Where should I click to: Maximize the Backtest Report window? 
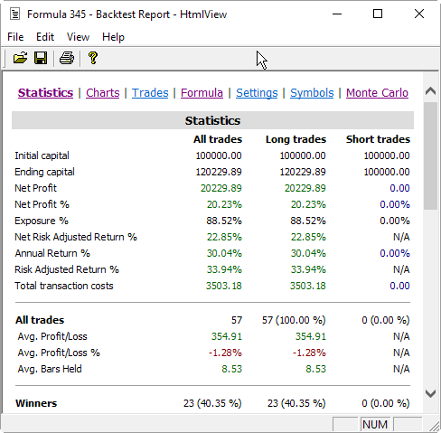pyautogui.click(x=378, y=14)
